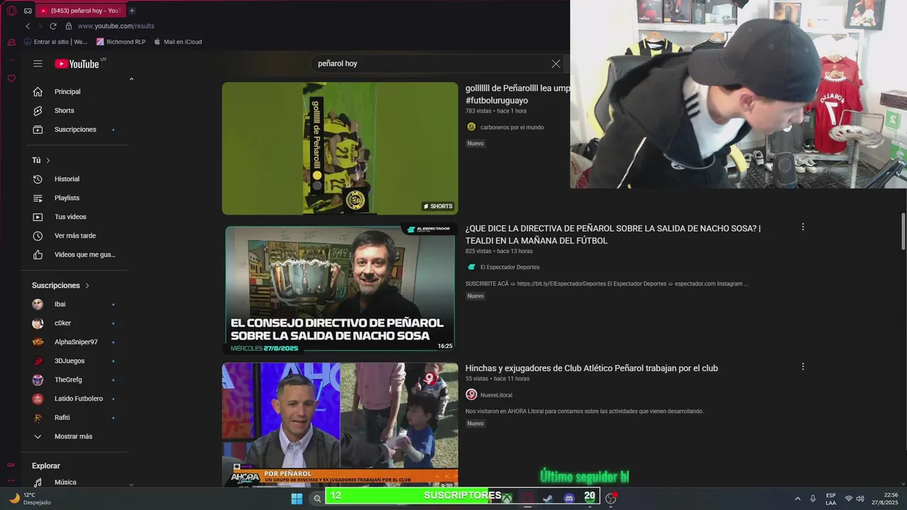Expand 'Mostrar más' subscriptions
The image size is (907, 510).
tap(77, 436)
